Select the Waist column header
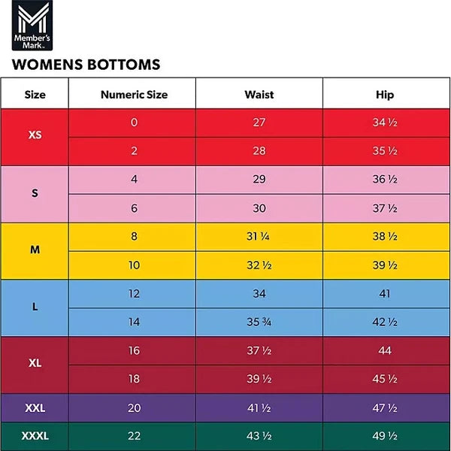451x451 pixels. coord(259,95)
